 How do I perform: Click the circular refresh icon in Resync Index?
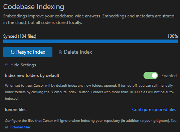(13, 52)
